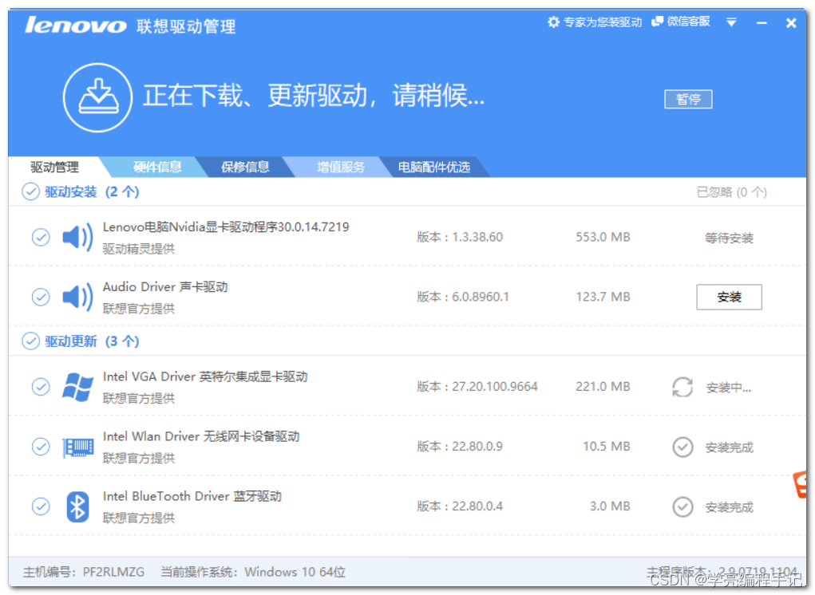Click version 22.80.0.9 text
815x595 pixels.
[460, 447]
